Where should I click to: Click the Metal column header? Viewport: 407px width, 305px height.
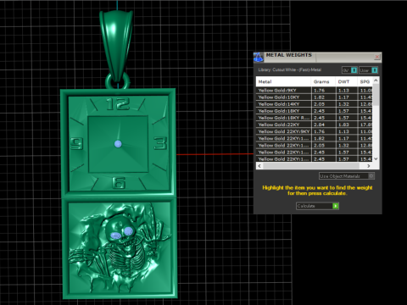pyautogui.click(x=283, y=81)
